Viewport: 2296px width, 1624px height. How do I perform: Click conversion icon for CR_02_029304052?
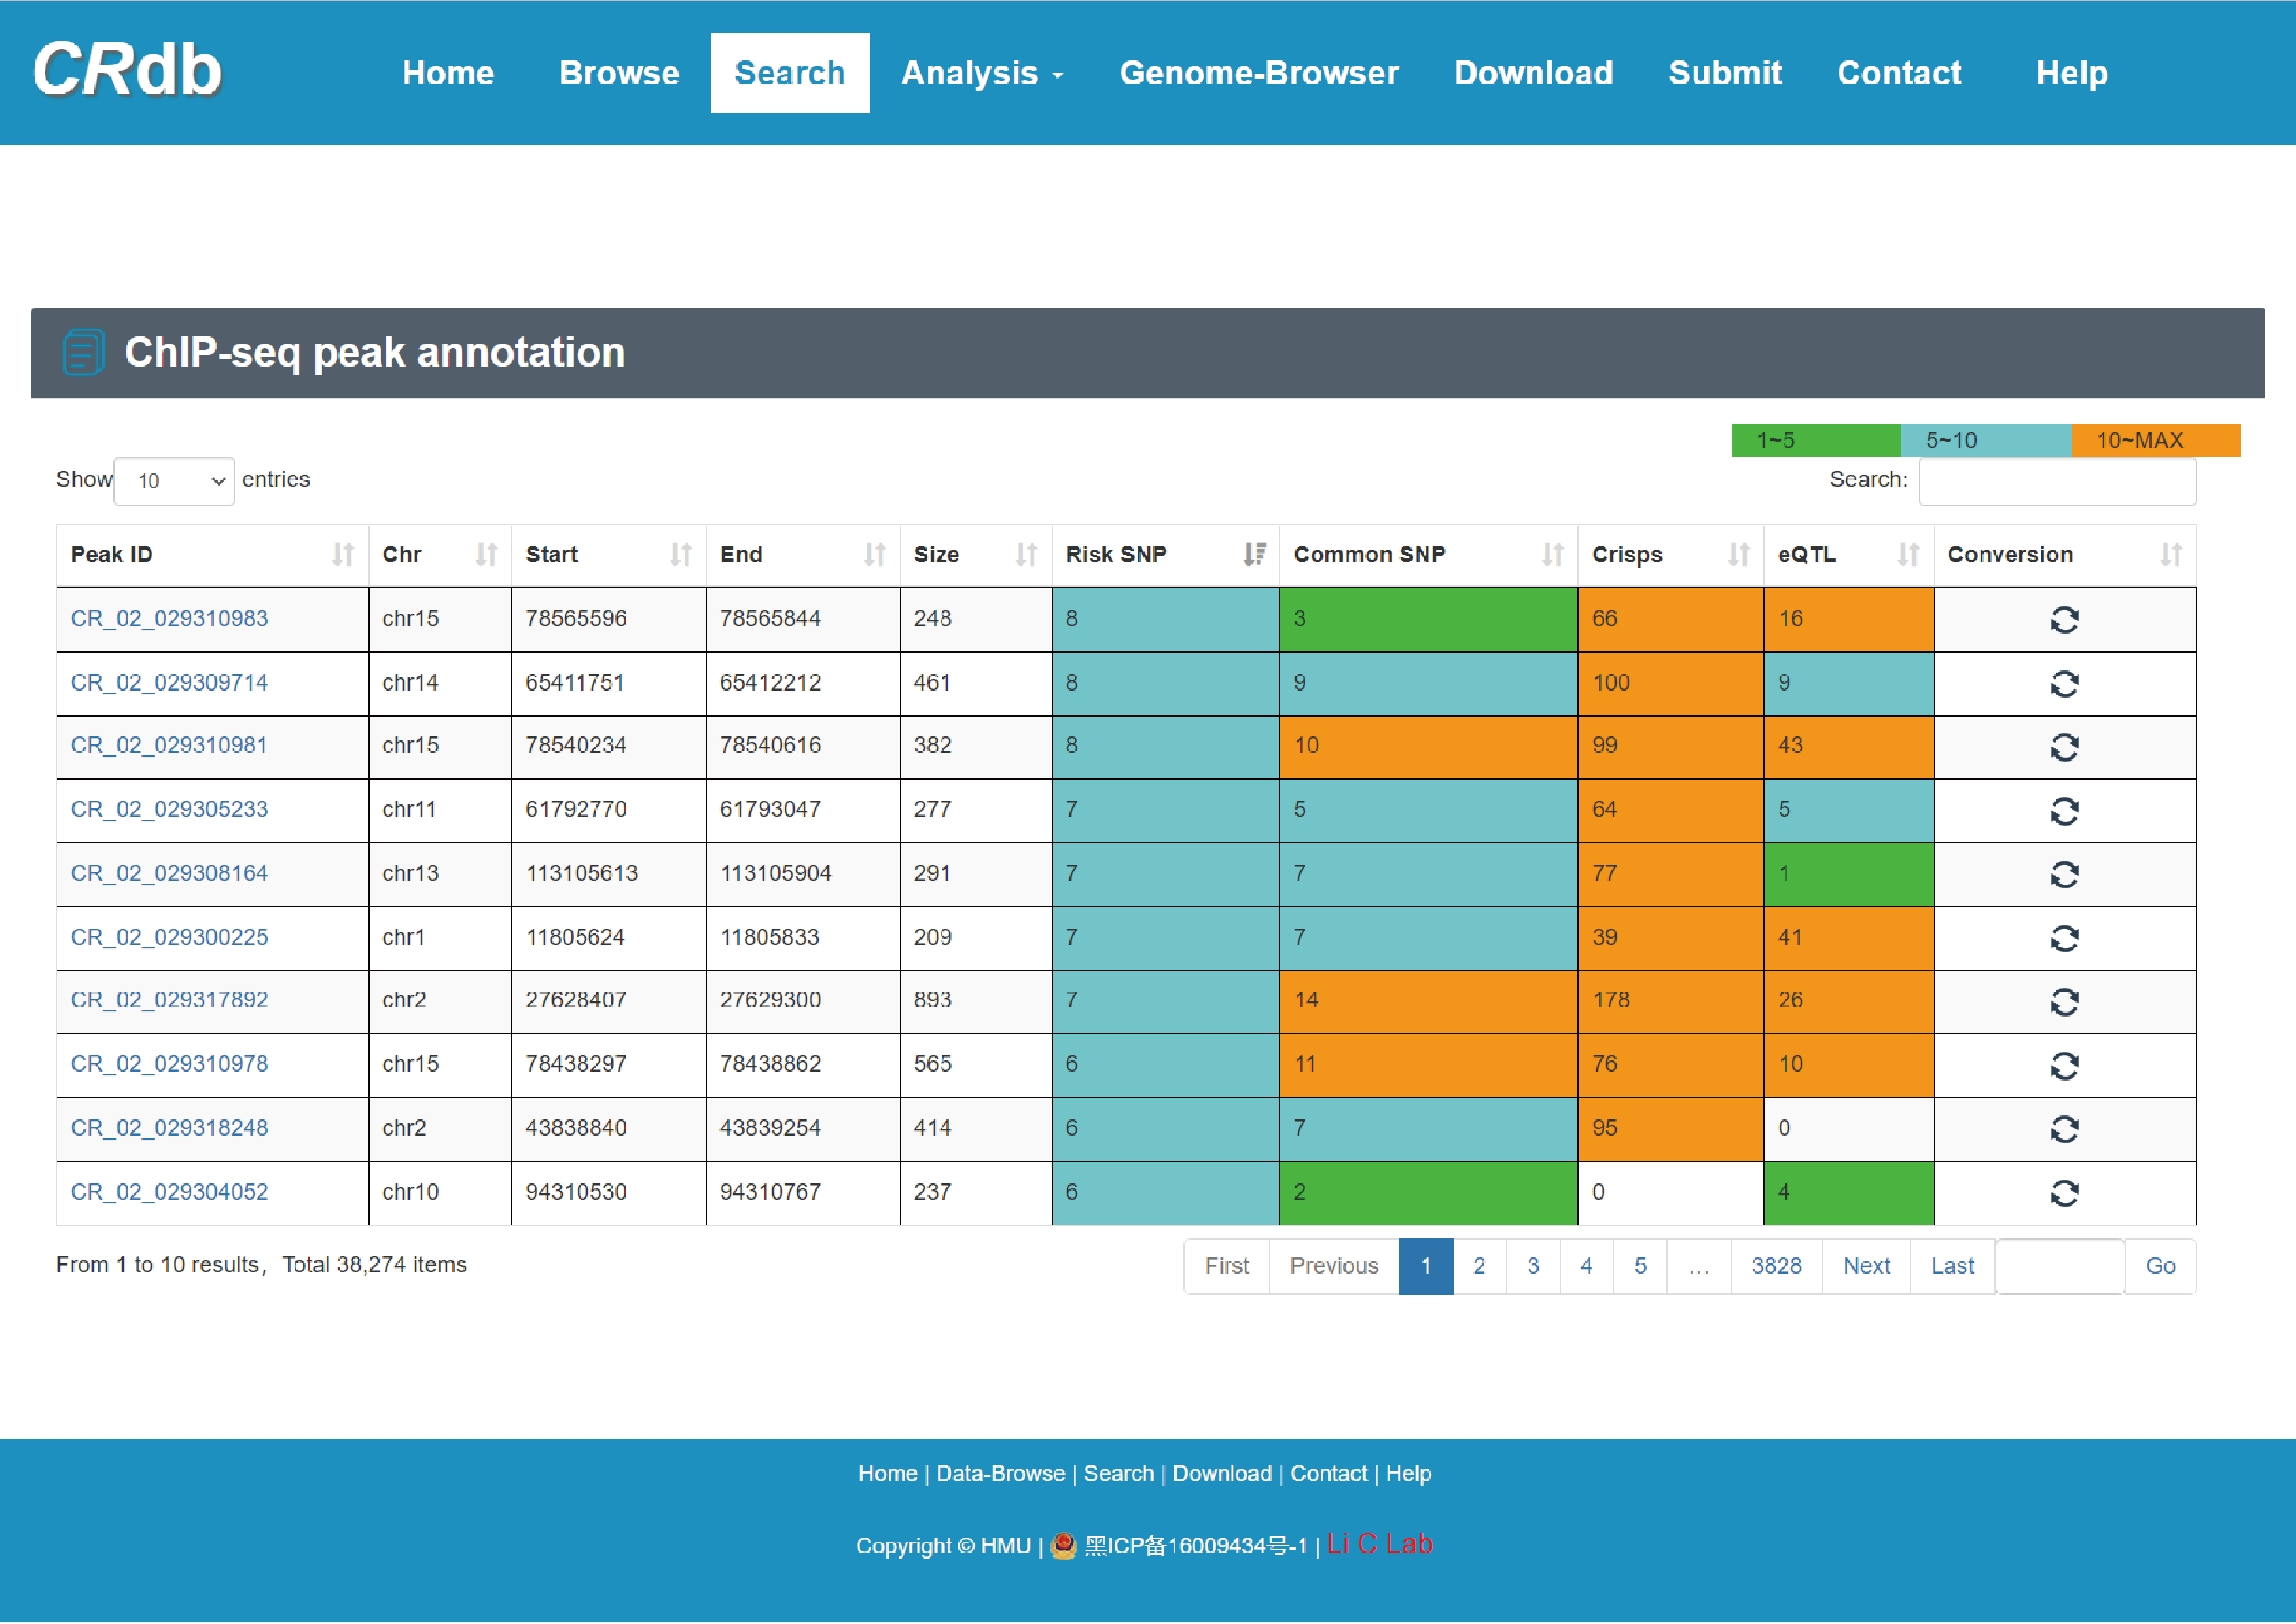pos(2064,1194)
